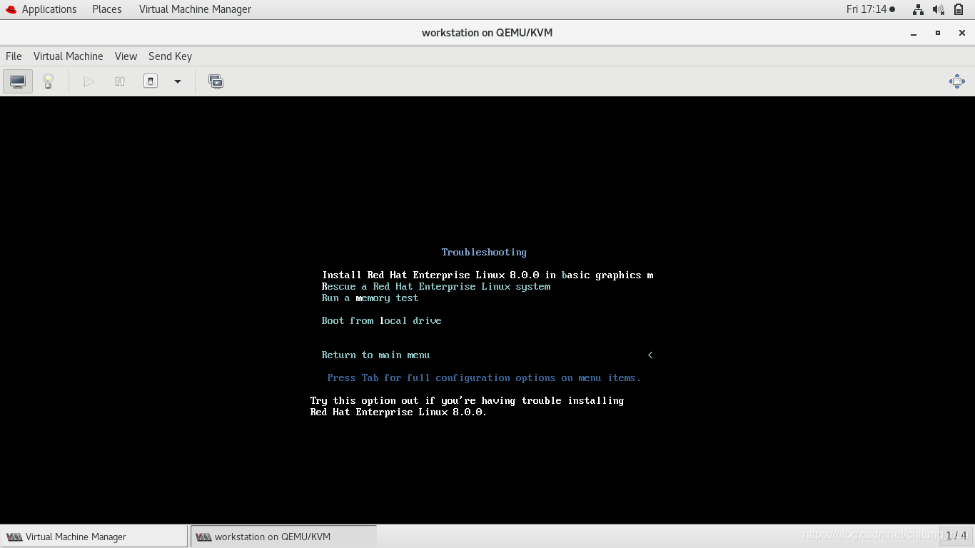Select Install RHEL 8.0.0 basic graphics entry
Image resolution: width=975 pixels, height=548 pixels.
[x=487, y=275]
